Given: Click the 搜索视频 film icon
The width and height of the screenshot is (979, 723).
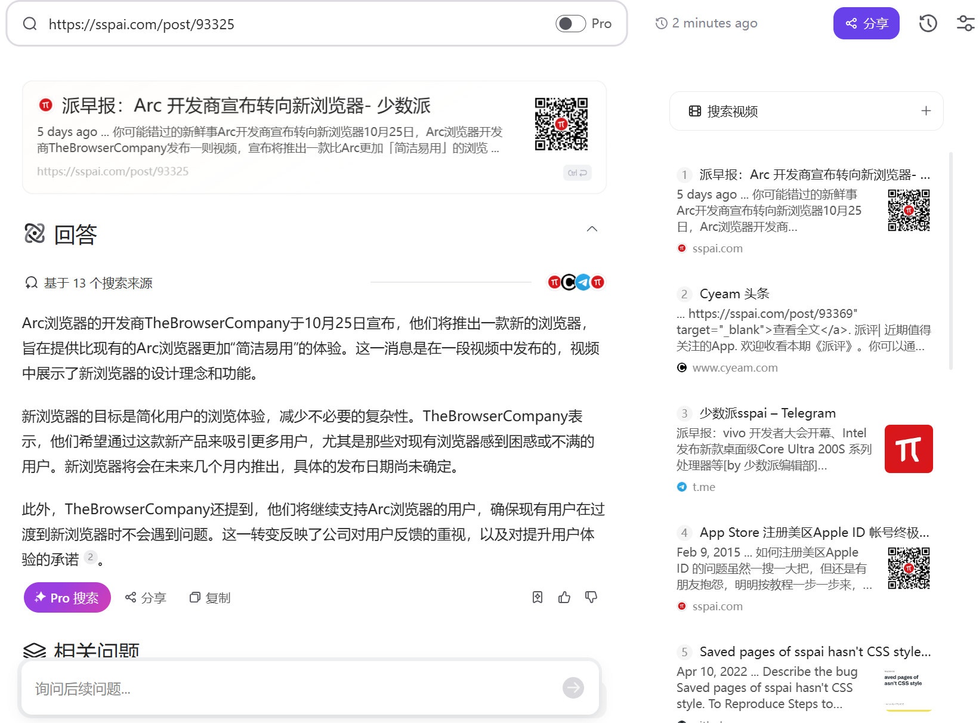Looking at the screenshot, I should click(694, 111).
